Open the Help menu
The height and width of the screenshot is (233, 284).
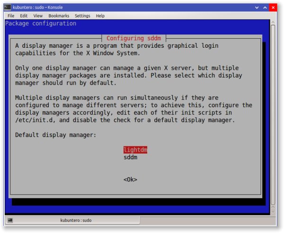click(100, 16)
